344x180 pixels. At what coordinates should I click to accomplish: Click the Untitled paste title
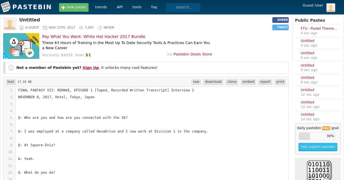[x=30, y=20]
